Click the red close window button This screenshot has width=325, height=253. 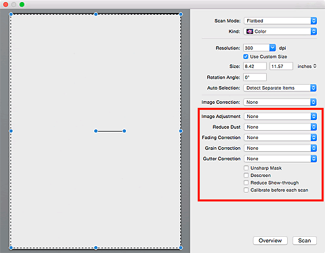[5, 4]
